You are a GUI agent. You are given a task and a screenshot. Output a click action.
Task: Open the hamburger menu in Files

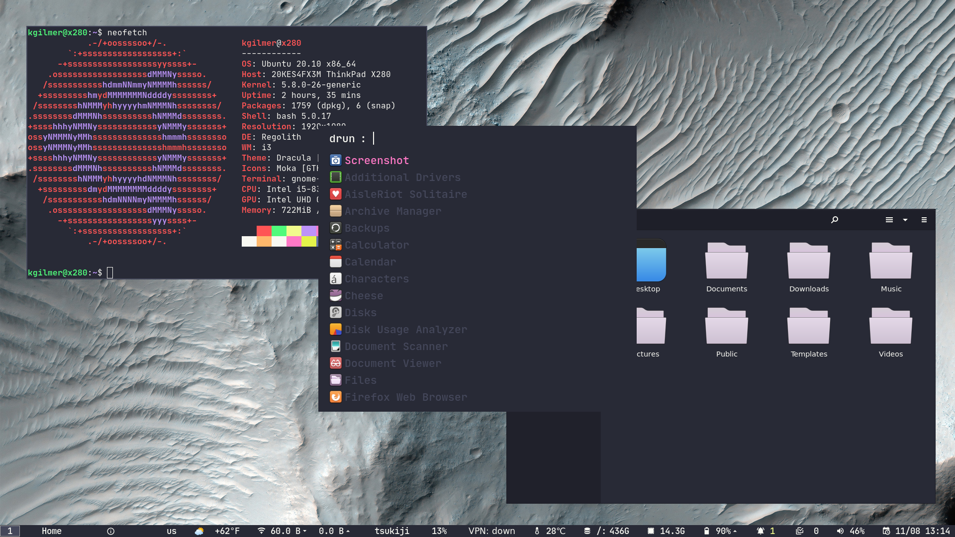(924, 220)
